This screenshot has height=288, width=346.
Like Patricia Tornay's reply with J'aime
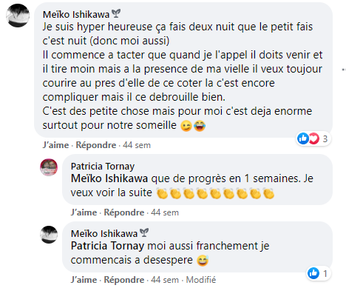coord(84,212)
